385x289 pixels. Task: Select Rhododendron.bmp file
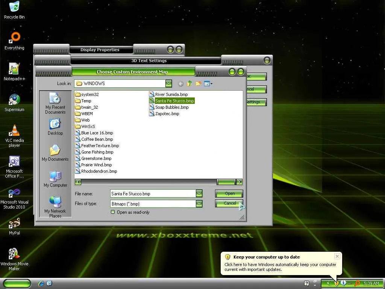point(96,171)
